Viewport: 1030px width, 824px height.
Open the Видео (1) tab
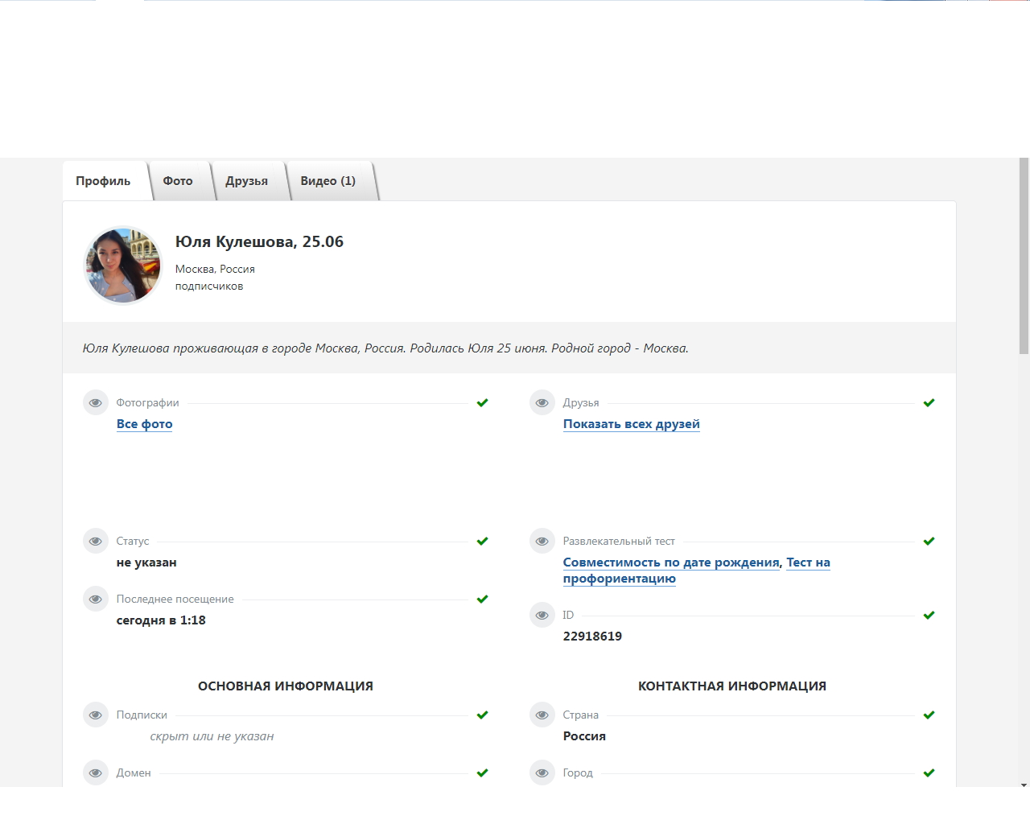click(x=328, y=181)
